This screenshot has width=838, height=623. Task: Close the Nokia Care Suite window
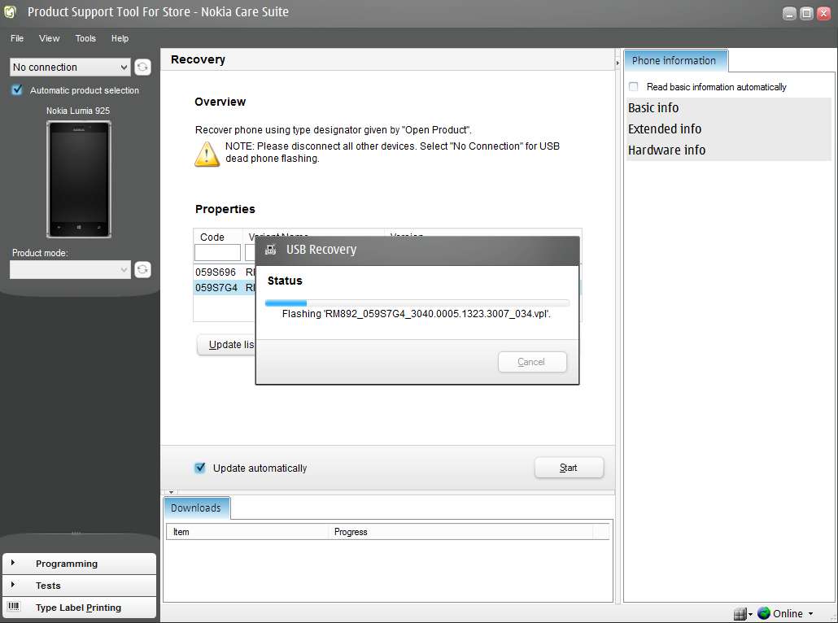[823, 13]
